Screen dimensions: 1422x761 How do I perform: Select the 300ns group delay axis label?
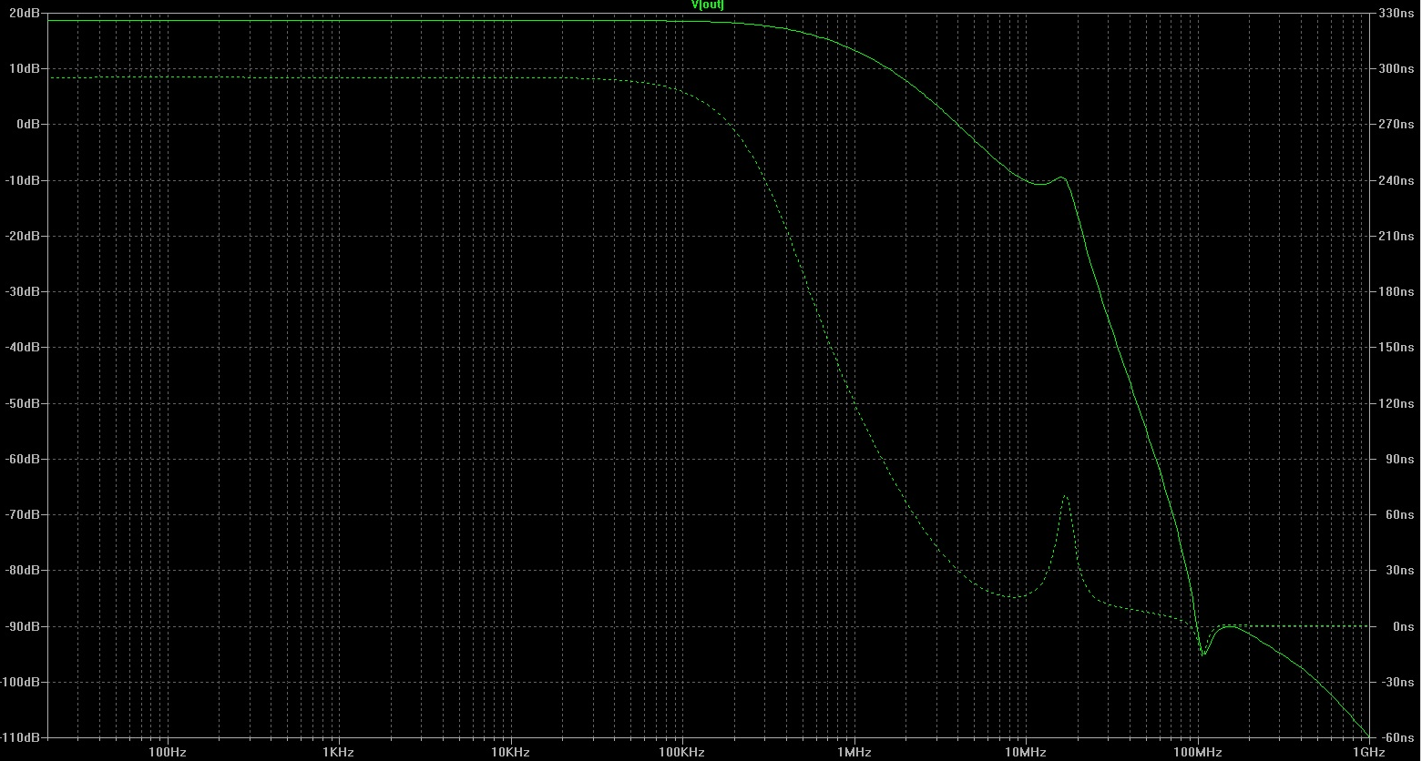(1396, 69)
